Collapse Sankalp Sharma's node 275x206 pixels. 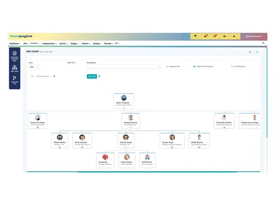point(130,127)
